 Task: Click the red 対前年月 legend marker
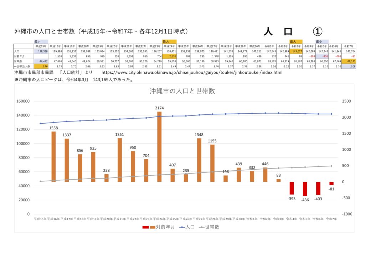point(145,227)
